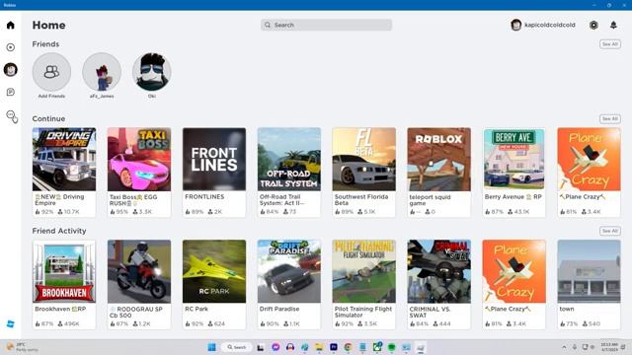
Task: Click See All for Friend Activity
Action: point(610,231)
